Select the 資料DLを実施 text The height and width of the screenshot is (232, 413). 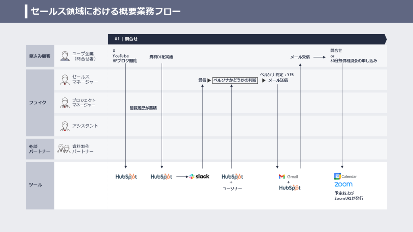161,57
